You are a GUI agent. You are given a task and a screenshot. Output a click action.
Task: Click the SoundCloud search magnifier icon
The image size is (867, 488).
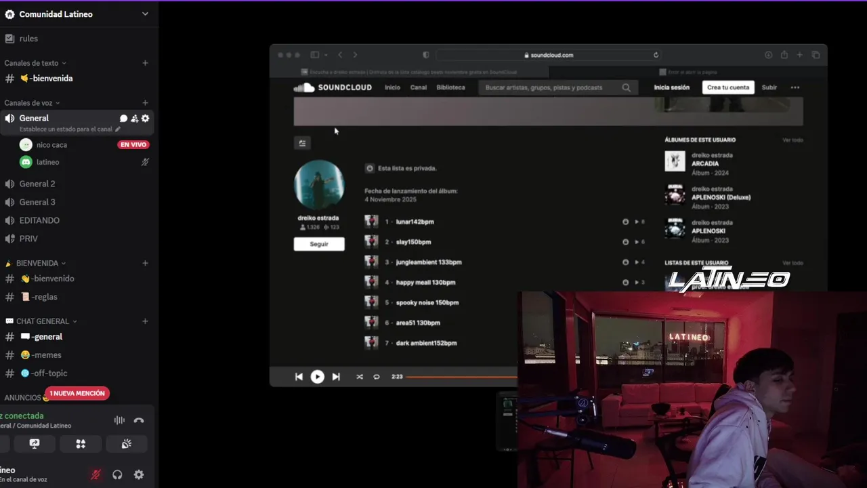click(x=626, y=87)
